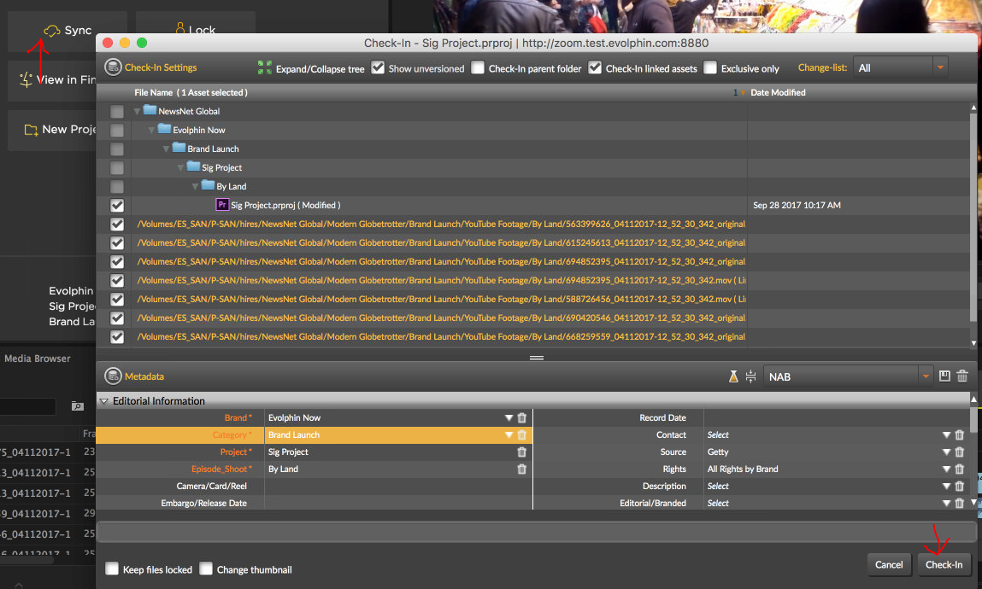This screenshot has height=589, width=982.
Task: Clear Description field with its trash icon
Action: click(x=960, y=486)
